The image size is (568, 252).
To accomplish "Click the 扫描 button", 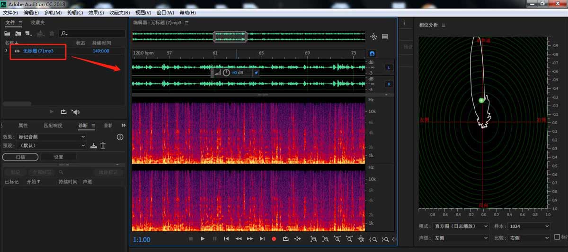I will (20, 157).
